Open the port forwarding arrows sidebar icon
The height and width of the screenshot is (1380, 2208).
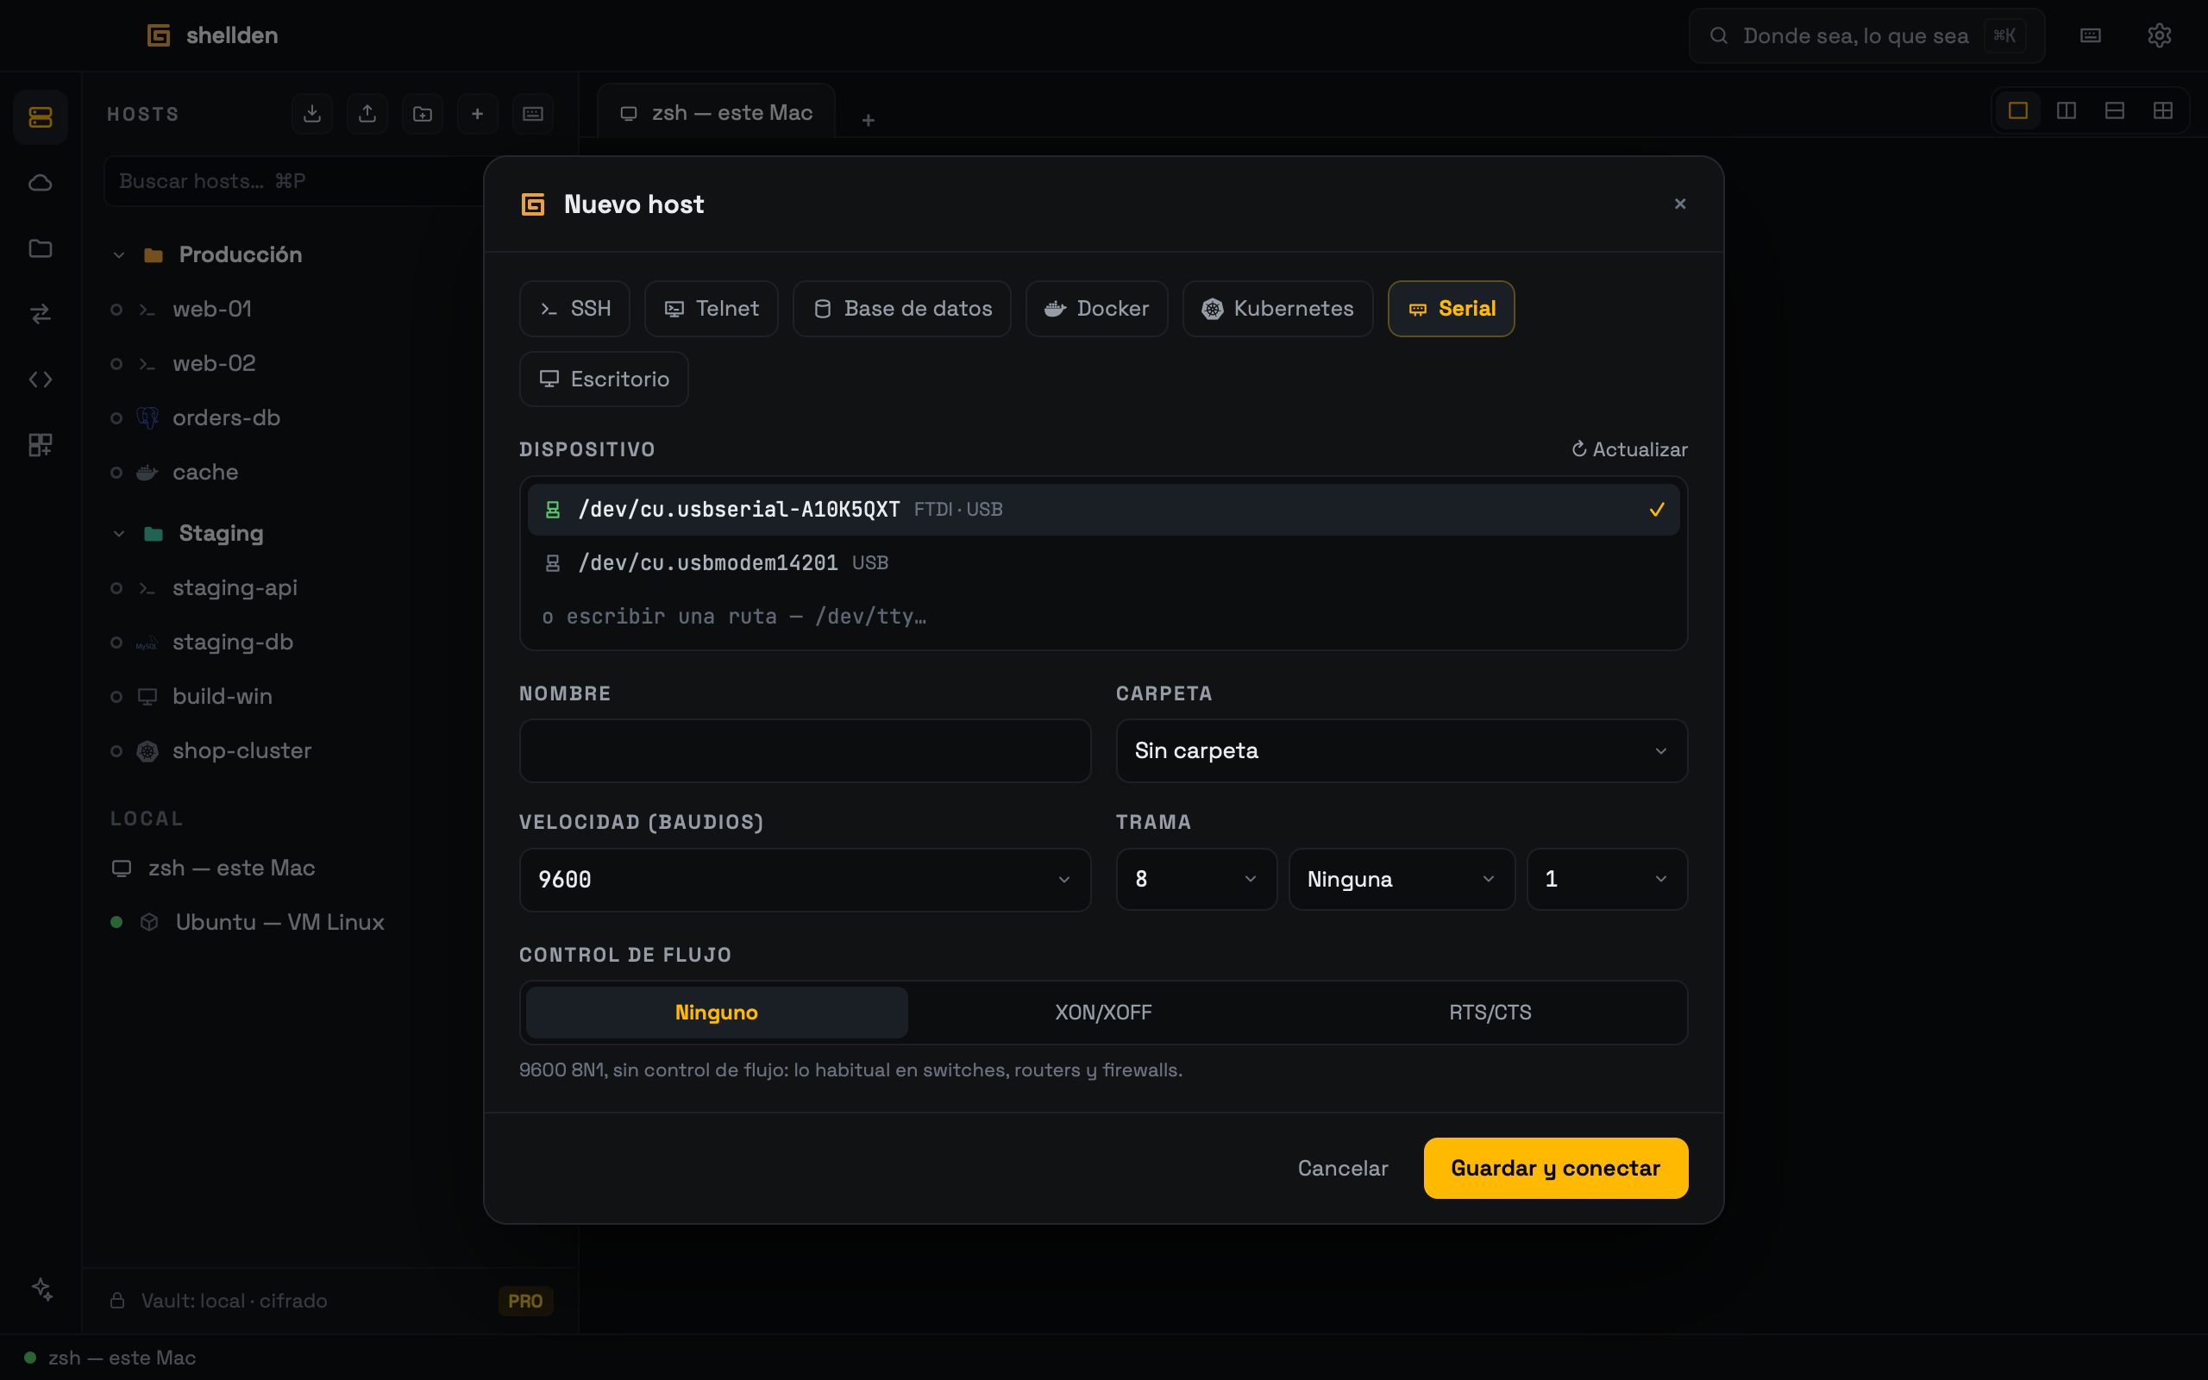coord(41,314)
